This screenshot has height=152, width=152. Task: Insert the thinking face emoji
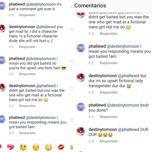coord(23,147)
